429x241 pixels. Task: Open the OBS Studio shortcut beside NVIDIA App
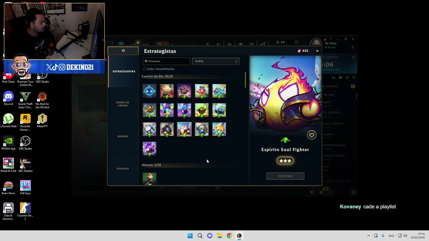pyautogui.click(x=25, y=143)
